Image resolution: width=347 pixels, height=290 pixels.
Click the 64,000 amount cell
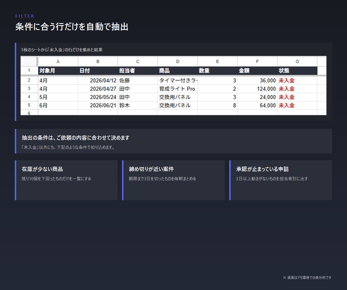(x=257, y=105)
